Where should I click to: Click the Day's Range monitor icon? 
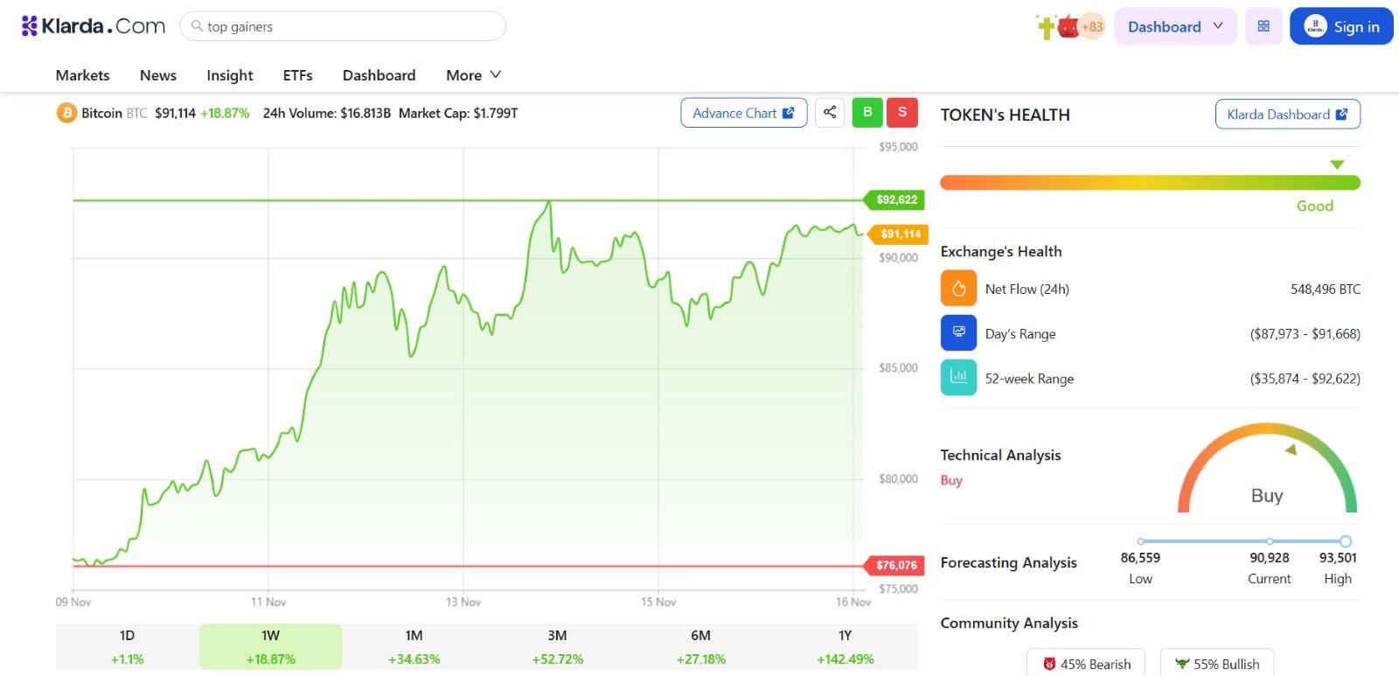958,333
